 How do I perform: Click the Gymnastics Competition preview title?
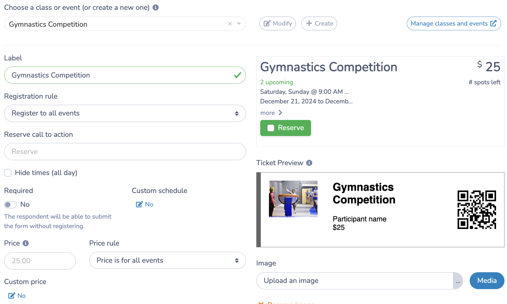(x=329, y=67)
